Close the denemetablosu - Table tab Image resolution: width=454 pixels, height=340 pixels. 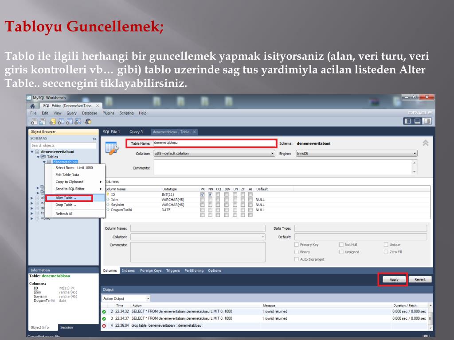click(195, 132)
